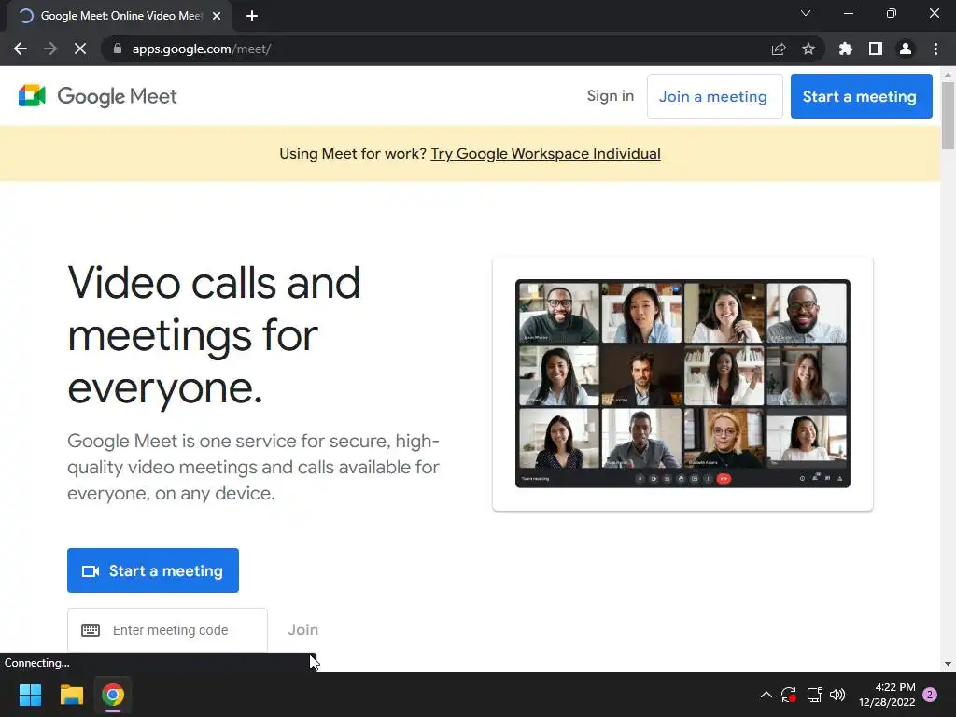The height and width of the screenshot is (717, 956).
Task: Click Join a meeting button in header
Action: tap(714, 96)
